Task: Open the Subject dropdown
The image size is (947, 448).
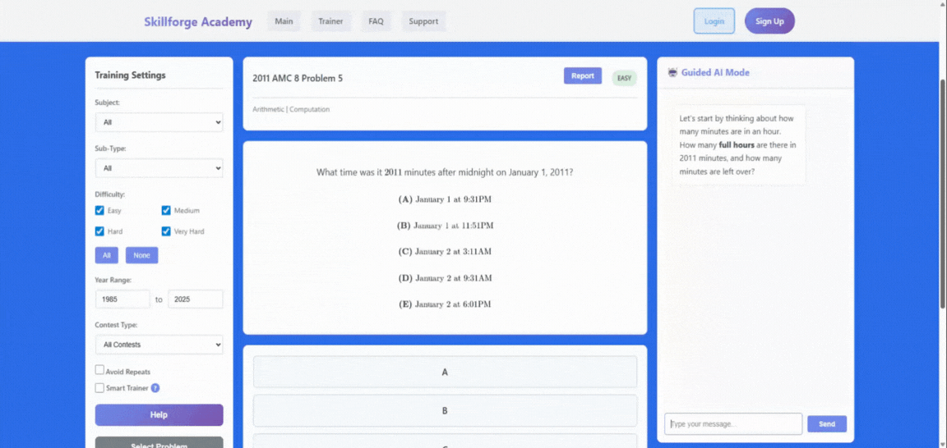Action: (x=159, y=121)
